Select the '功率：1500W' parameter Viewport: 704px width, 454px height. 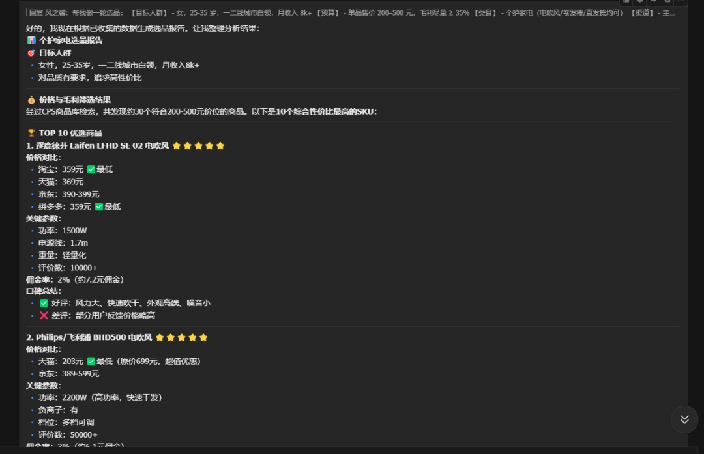(x=63, y=230)
